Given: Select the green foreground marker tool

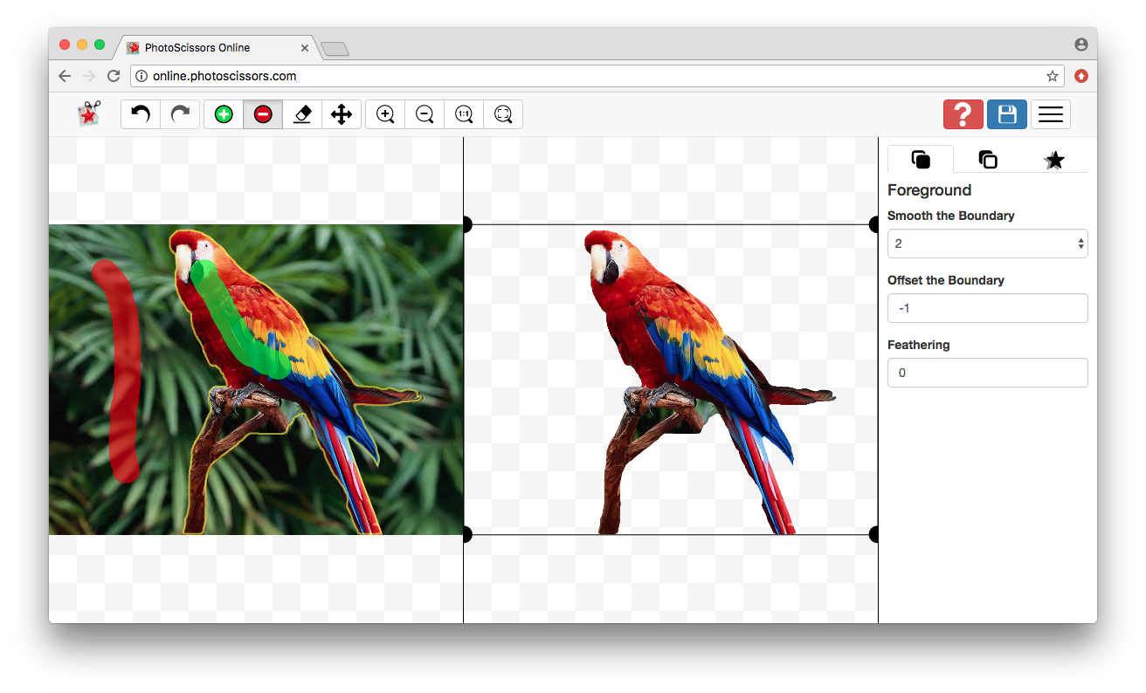Looking at the screenshot, I should 223,114.
